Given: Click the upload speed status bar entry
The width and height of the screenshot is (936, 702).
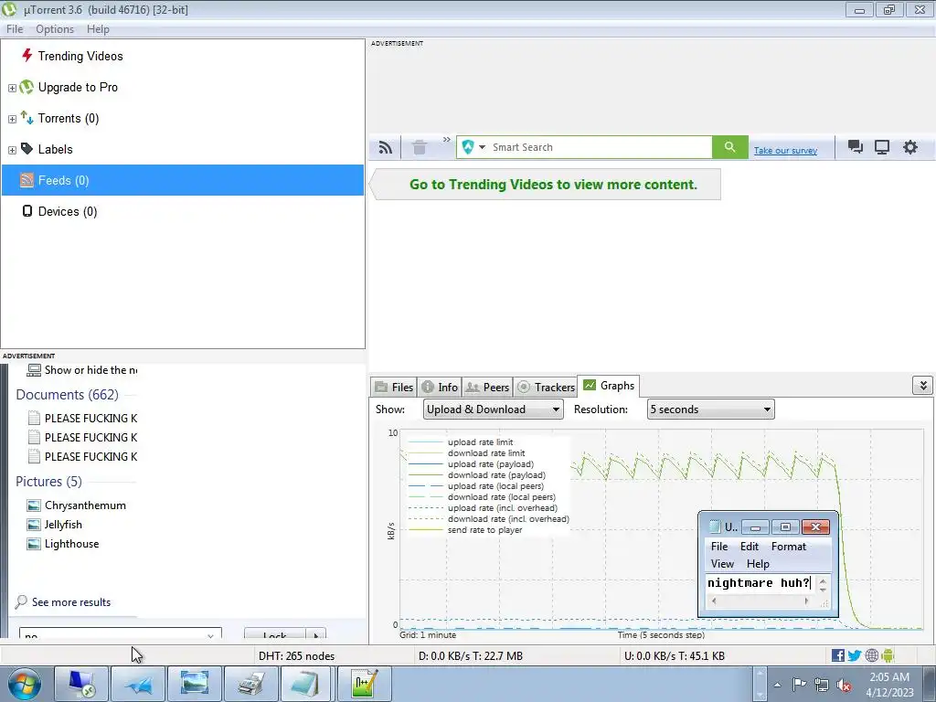Looking at the screenshot, I should [x=674, y=656].
